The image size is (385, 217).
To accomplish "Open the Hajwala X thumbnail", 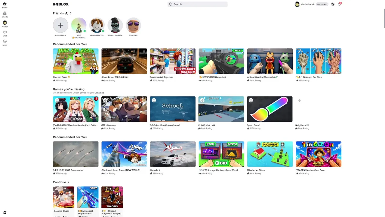I will click(x=173, y=154).
